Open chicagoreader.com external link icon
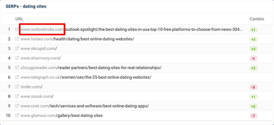This screenshot has height=125, width=274. 17,68
